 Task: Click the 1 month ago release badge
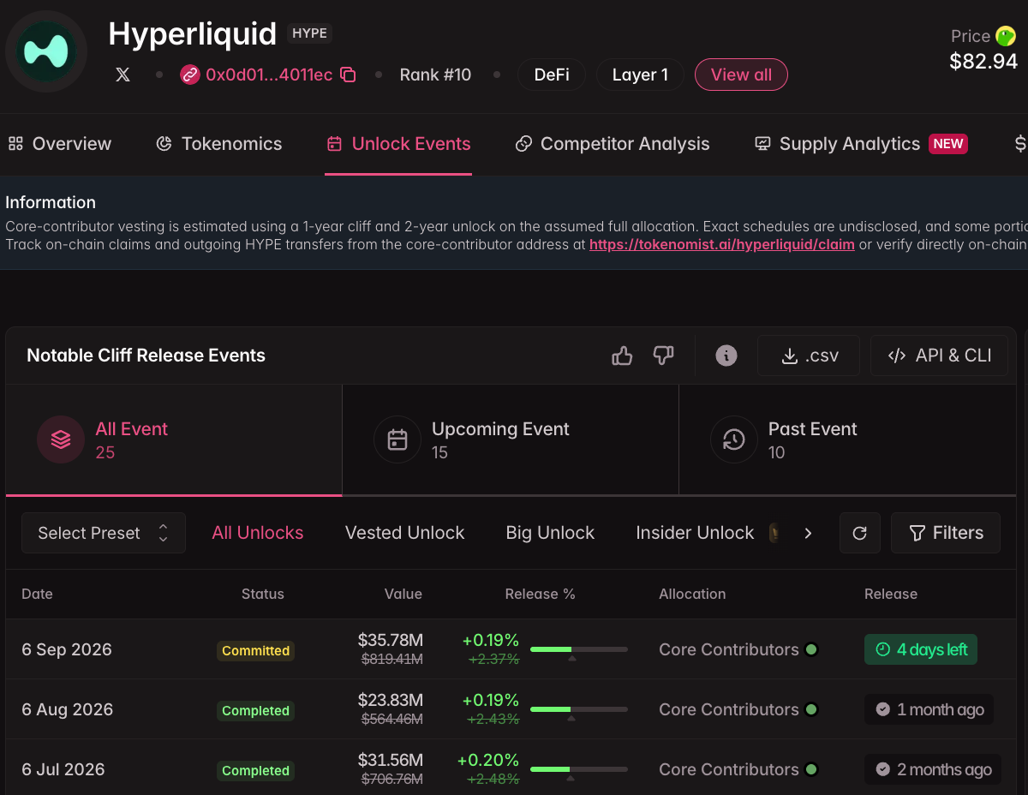click(x=929, y=709)
